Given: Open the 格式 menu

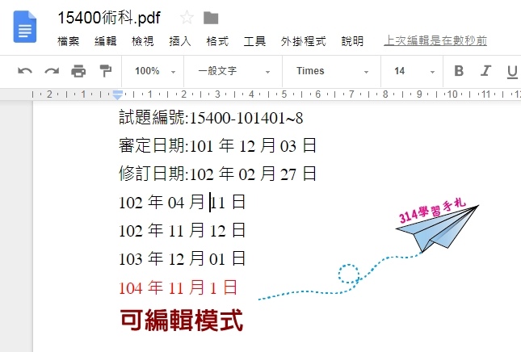Looking at the screenshot, I should click(217, 41).
